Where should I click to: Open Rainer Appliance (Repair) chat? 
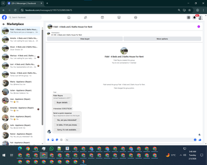[21, 135]
